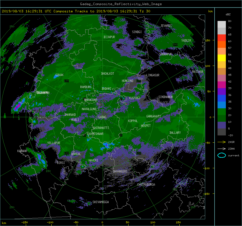
Task: Click the '23MN' legend text
Action: tap(231, 149)
